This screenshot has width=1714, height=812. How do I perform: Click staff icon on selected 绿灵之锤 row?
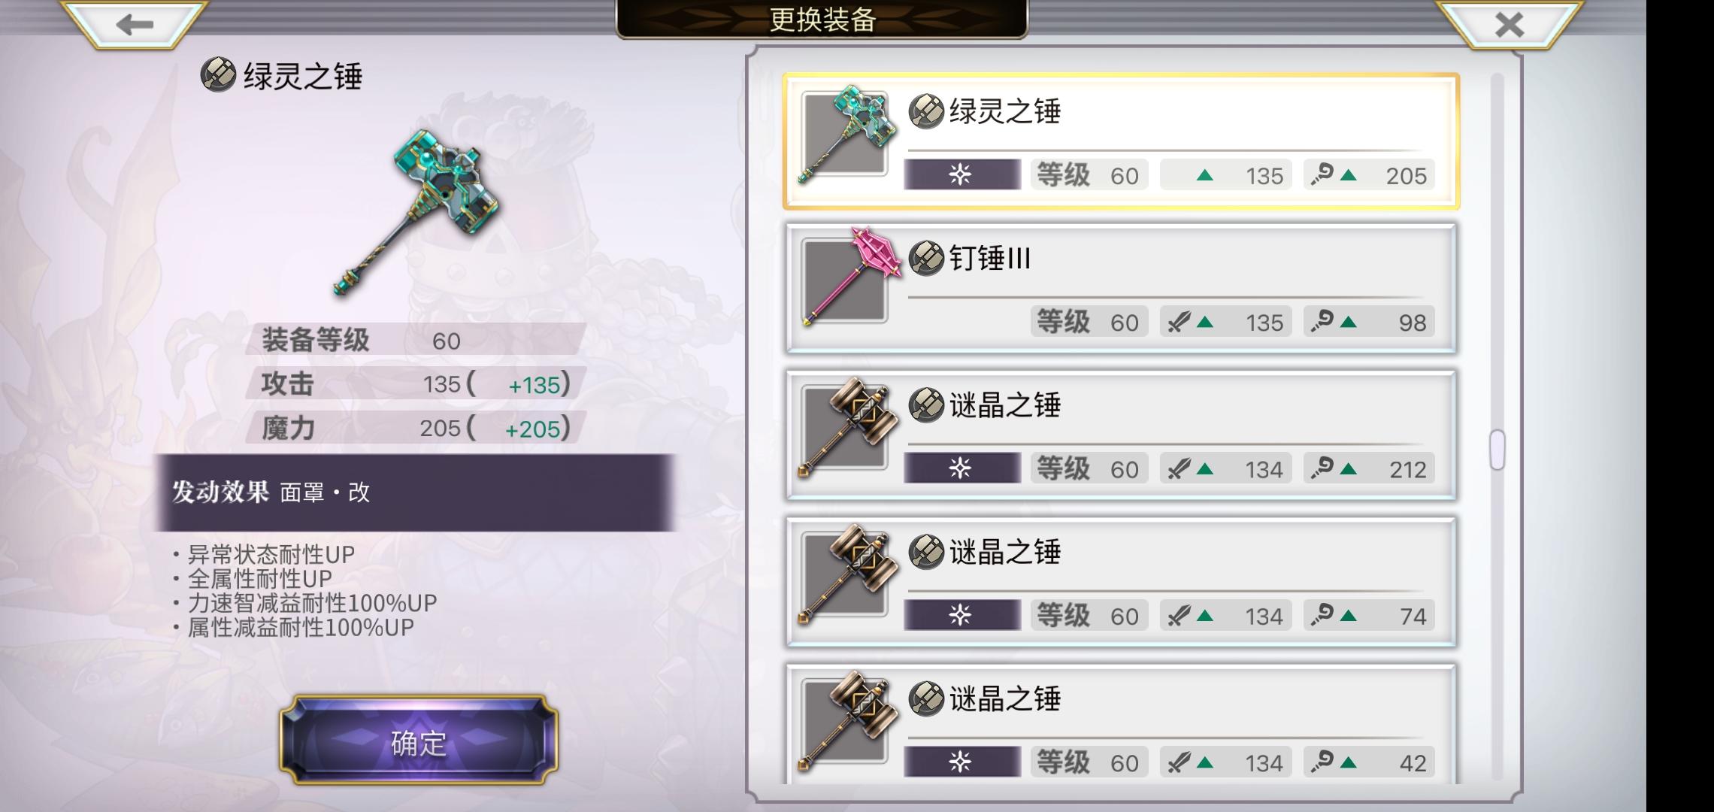(1322, 174)
